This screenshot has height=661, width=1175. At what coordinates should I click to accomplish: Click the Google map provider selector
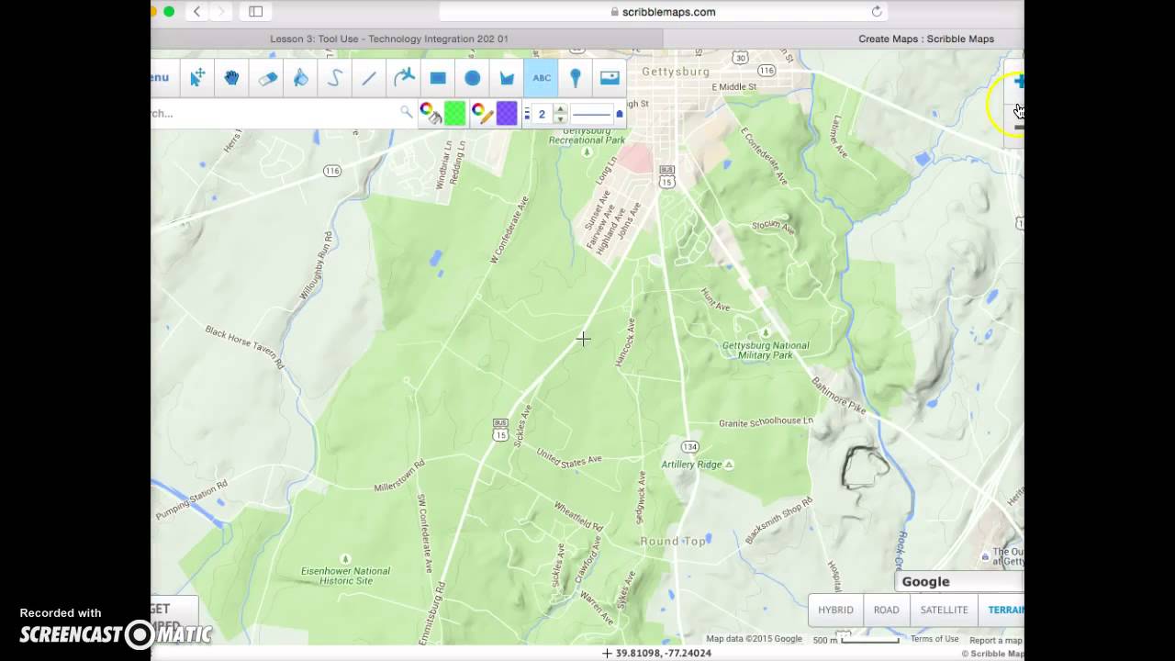pos(959,581)
